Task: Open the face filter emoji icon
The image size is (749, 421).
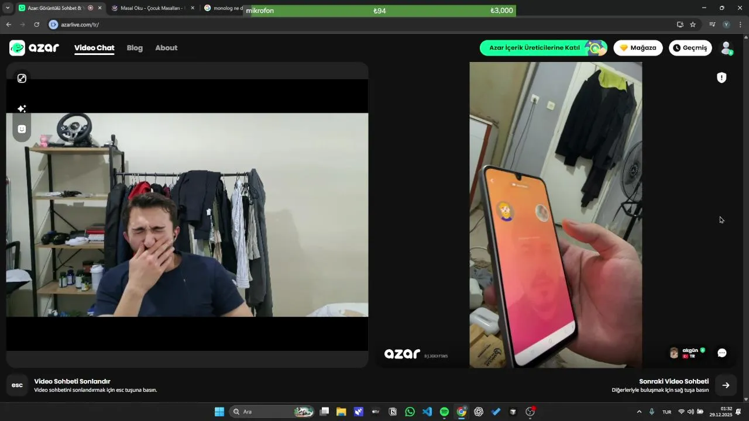Action: point(22,129)
